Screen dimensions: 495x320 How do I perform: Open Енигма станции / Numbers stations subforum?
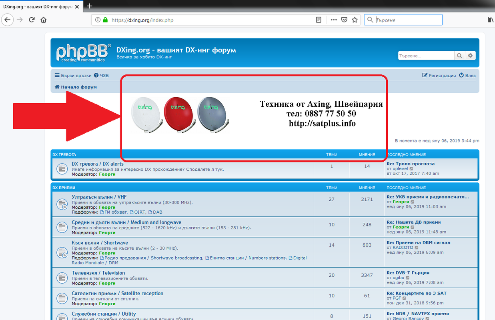[246, 258]
